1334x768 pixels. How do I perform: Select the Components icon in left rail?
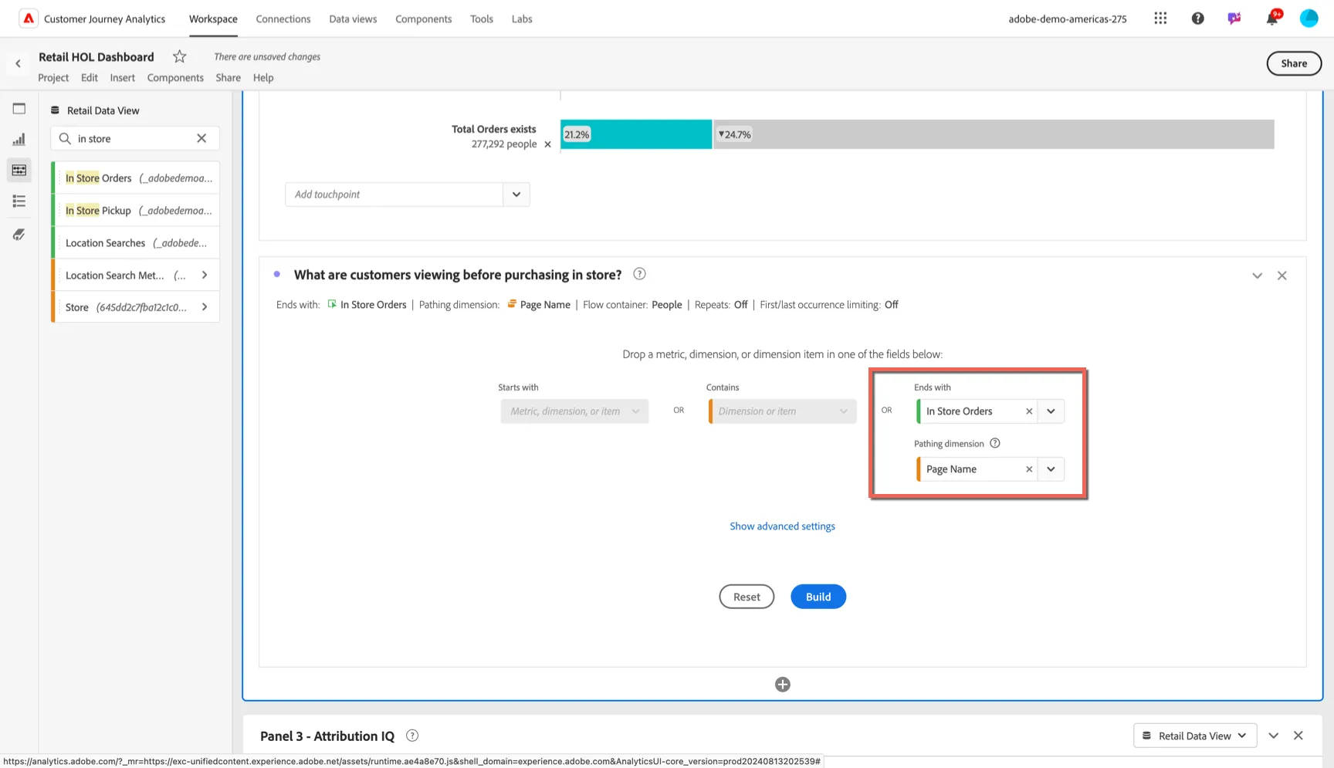[x=19, y=170]
